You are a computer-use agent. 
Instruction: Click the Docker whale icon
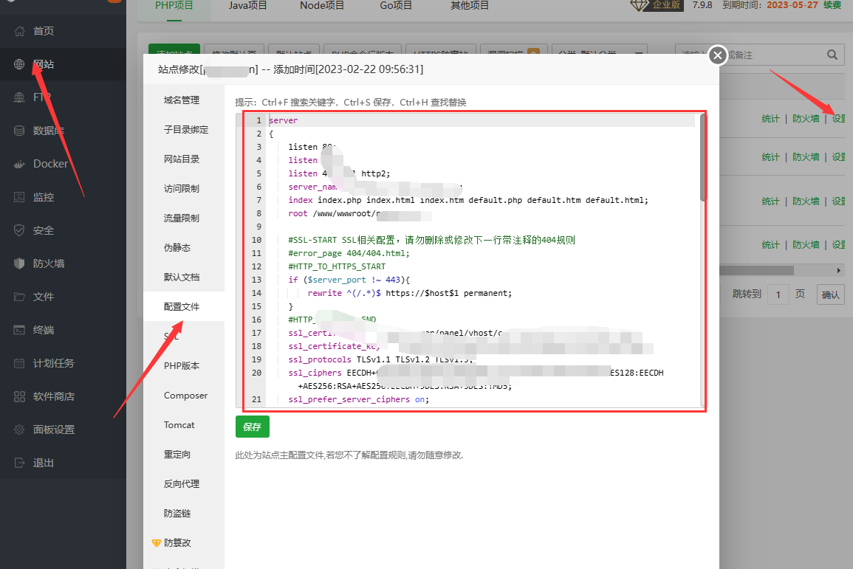pyautogui.click(x=19, y=164)
